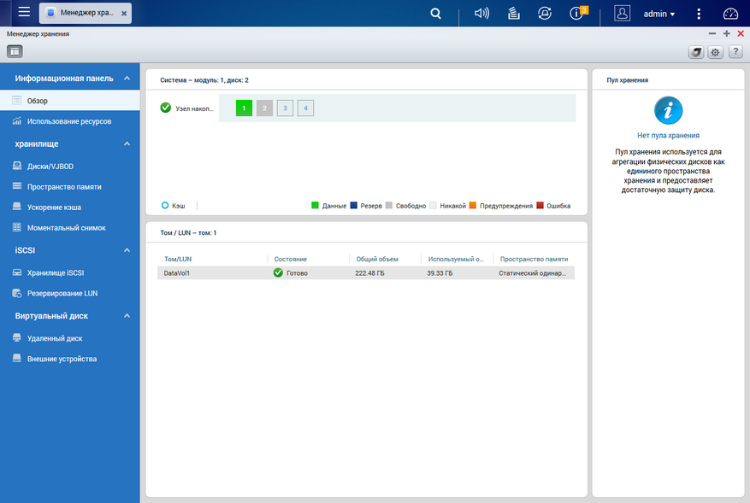Open Использование ресурсов page

point(70,121)
